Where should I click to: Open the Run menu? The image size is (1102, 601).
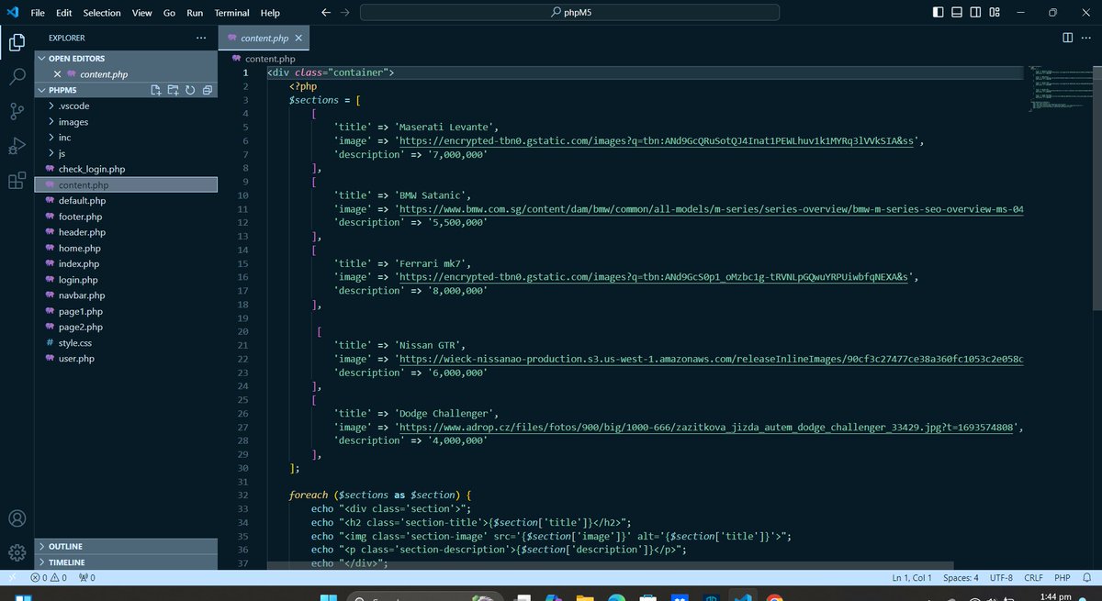tap(195, 13)
